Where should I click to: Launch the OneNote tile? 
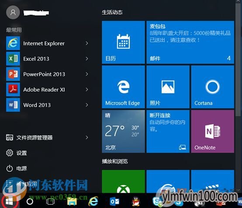pyautogui.click(x=213, y=131)
